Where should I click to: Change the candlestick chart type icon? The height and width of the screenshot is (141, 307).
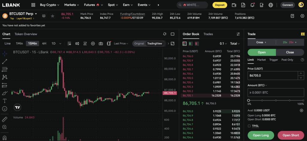click(77, 44)
